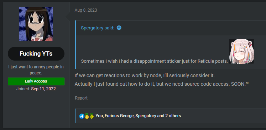266x130 pixels.
Task: Open the poster's anime avatar image
Action: pos(36,24)
